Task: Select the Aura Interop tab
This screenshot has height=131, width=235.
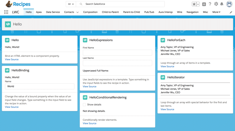Action: (x=166, y=12)
